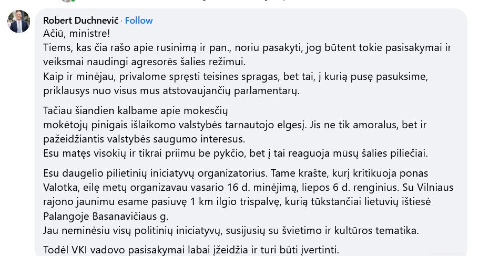Click the Follow link beside the name
The height and width of the screenshot is (256, 489).
point(139,21)
